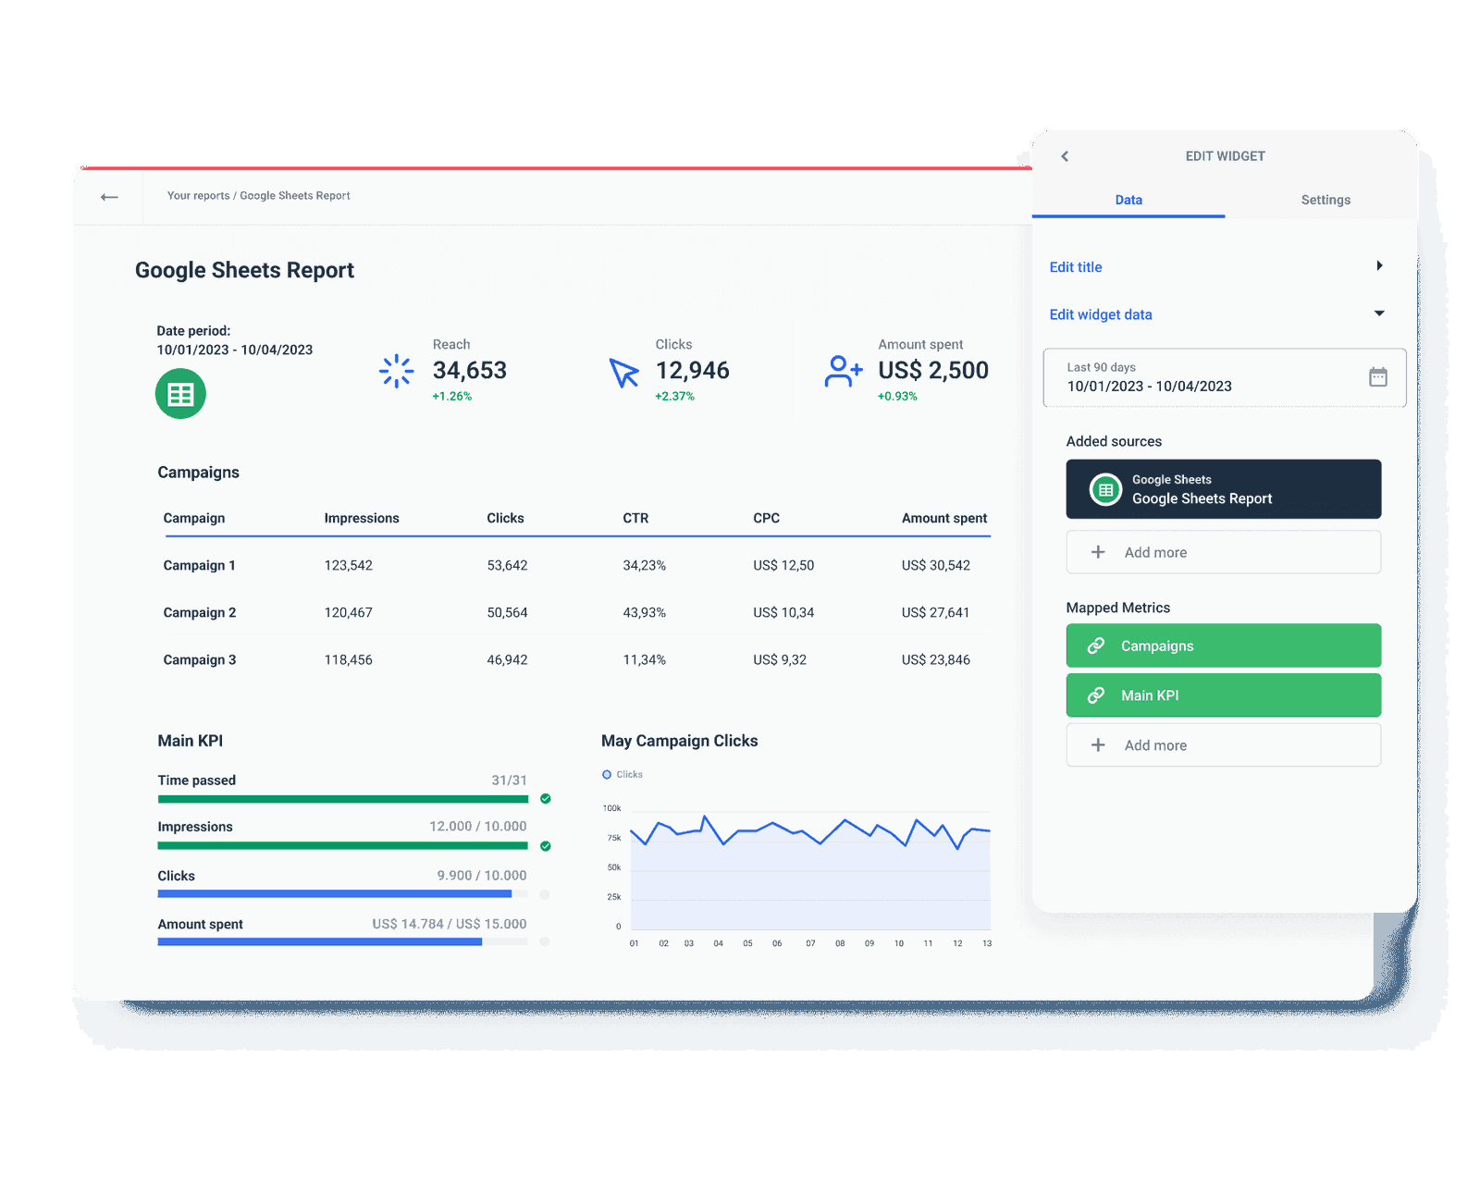Expand the Edit title section
This screenshot has width=1480, height=1180.
1378,266
